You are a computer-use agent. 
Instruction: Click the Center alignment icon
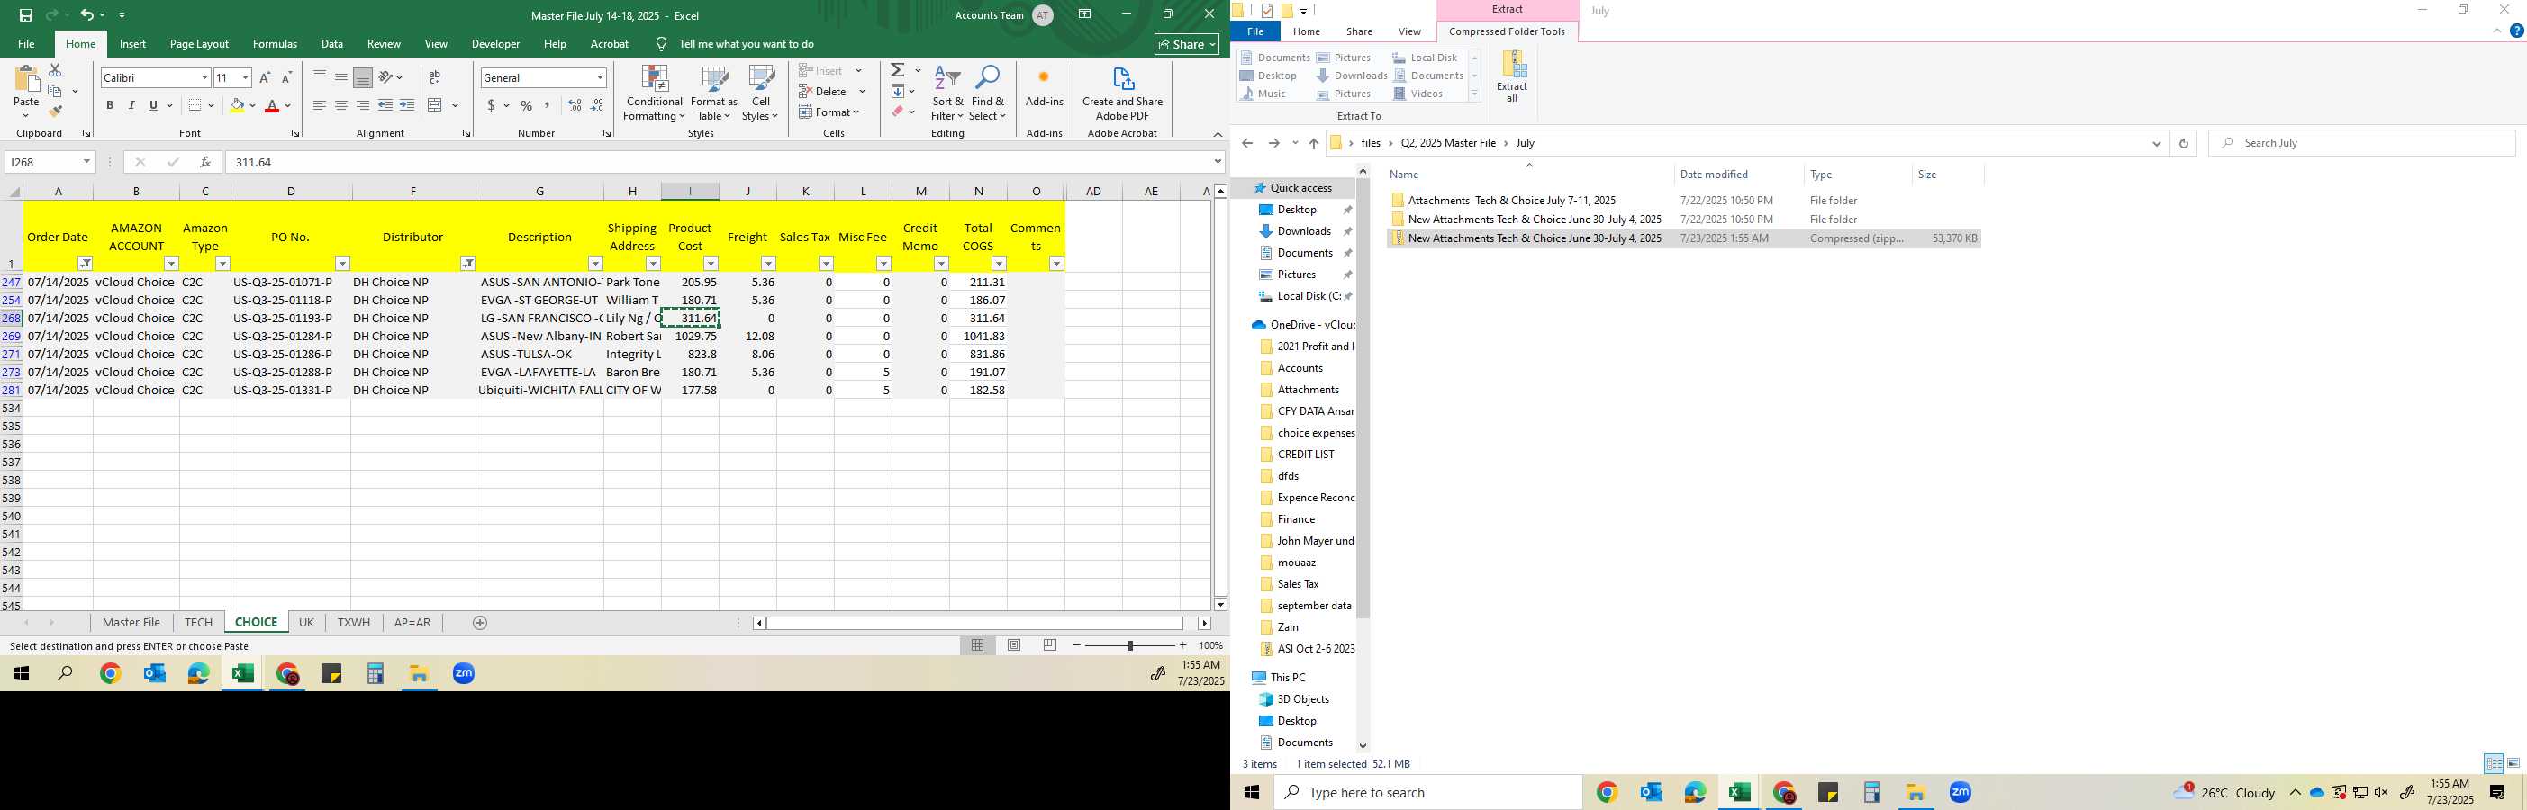(x=341, y=105)
